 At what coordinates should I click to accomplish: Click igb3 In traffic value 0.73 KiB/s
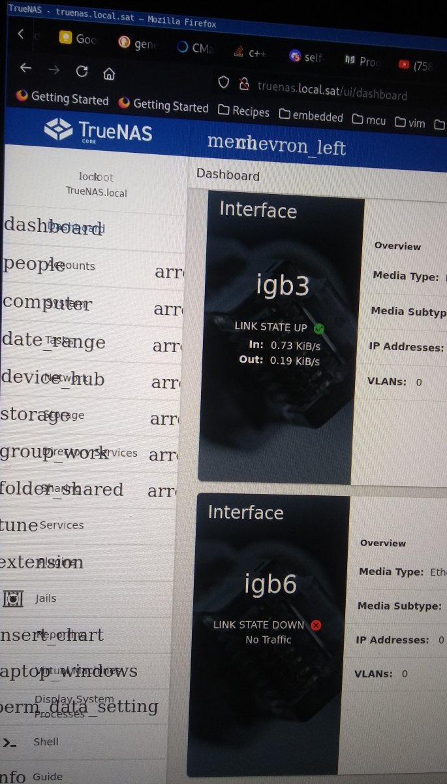coord(296,345)
